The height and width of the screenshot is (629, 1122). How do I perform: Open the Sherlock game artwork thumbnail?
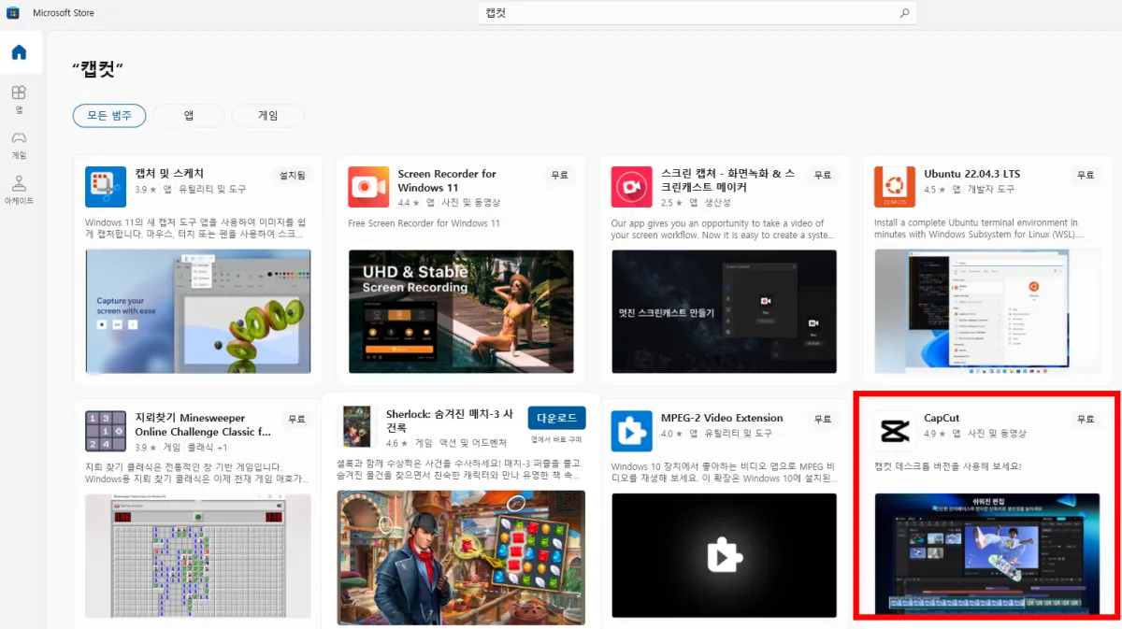tap(461, 558)
